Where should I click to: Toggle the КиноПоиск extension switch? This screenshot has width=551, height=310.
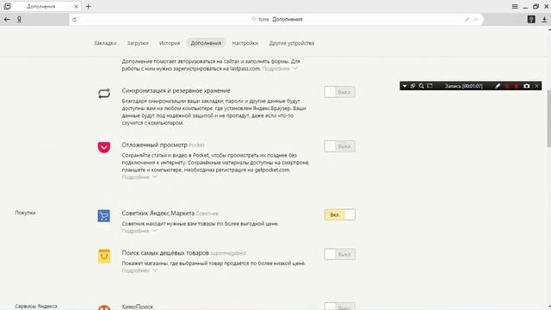pyautogui.click(x=340, y=307)
